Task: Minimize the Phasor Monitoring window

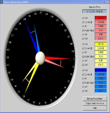Action: (104, 2)
